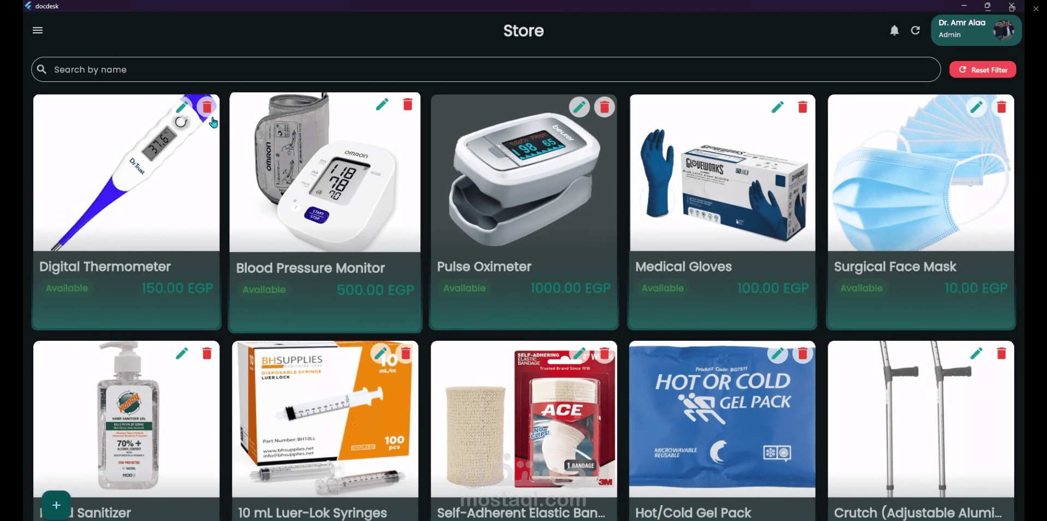Edit the Surgical Face Mask product
This screenshot has height=521, width=1047.
coord(976,107)
